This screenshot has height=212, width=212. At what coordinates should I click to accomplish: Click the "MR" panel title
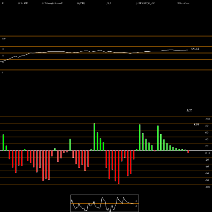pos(189,110)
